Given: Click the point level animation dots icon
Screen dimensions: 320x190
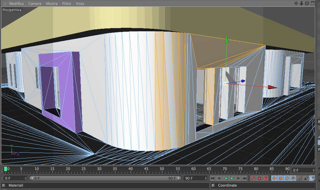Looking at the screenshot, I should pos(299,178).
